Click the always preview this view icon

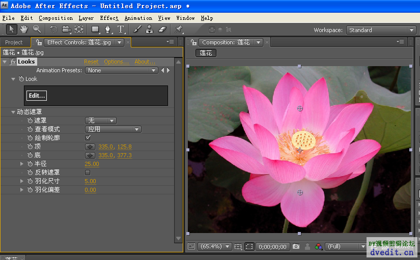[x=191, y=246]
